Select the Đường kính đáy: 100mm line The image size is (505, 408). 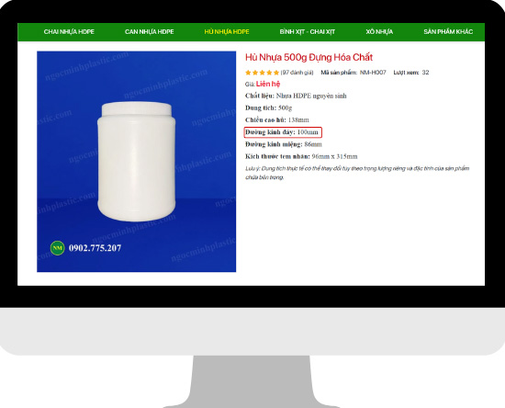point(283,132)
